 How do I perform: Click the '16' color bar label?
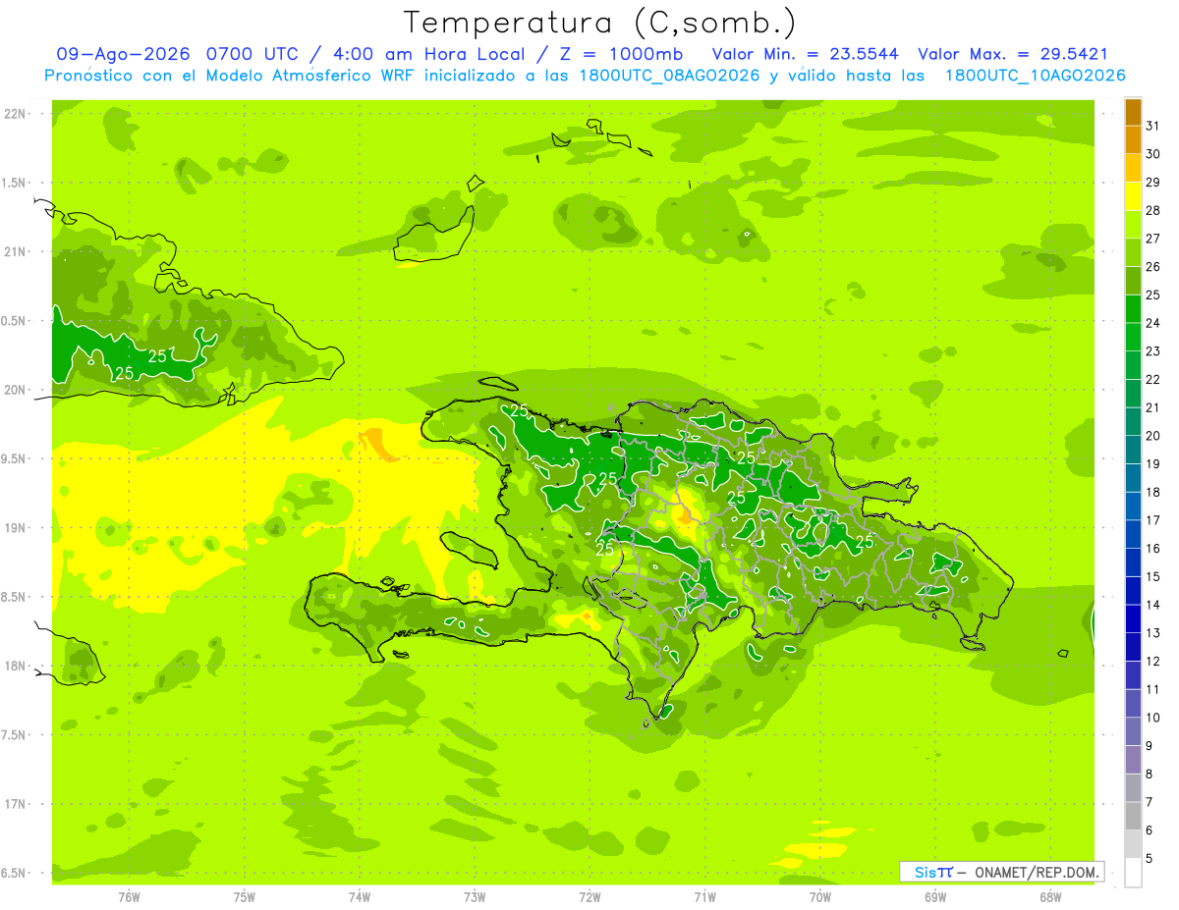click(1152, 549)
